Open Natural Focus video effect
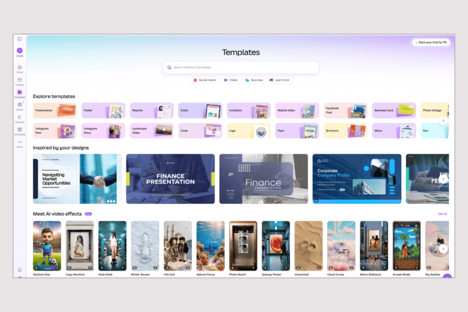 [x=210, y=246]
